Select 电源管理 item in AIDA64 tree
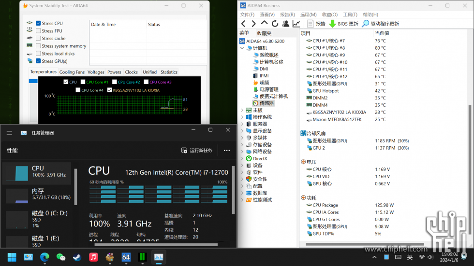 [266, 89]
